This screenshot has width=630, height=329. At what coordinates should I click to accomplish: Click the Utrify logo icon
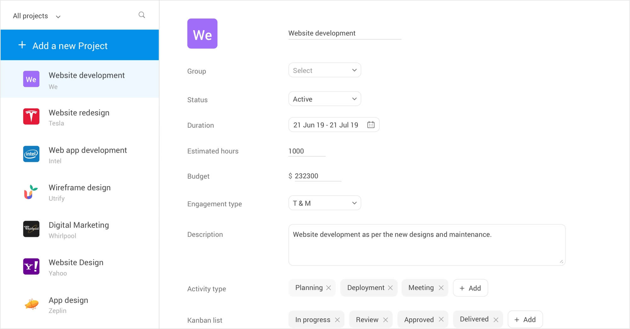pyautogui.click(x=31, y=192)
